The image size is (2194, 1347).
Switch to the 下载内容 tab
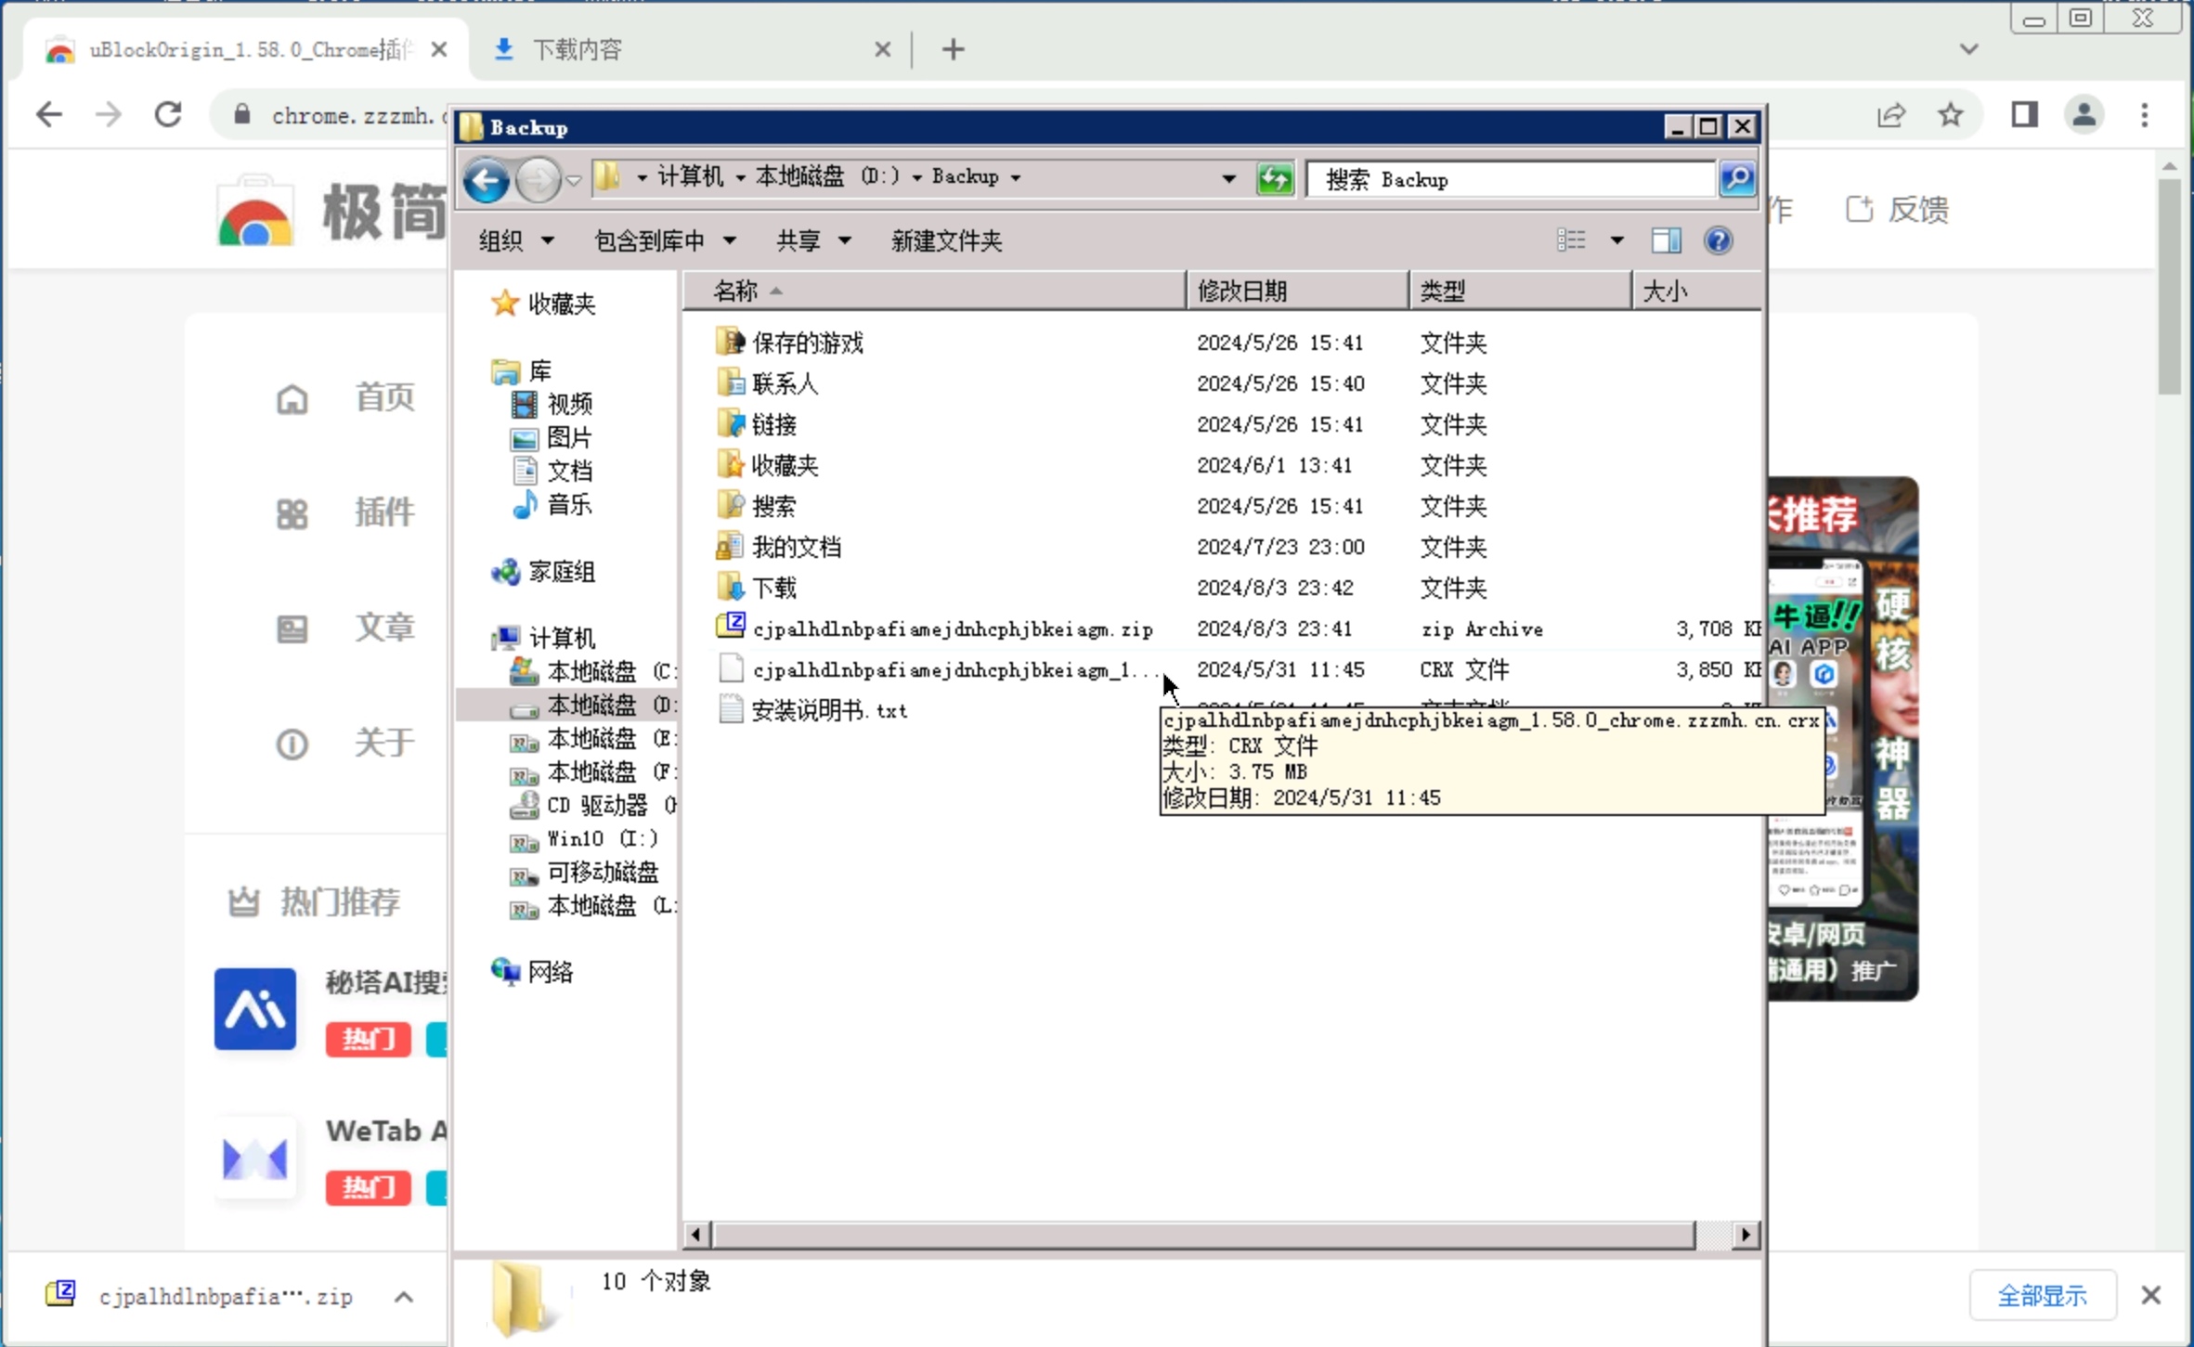pos(576,49)
